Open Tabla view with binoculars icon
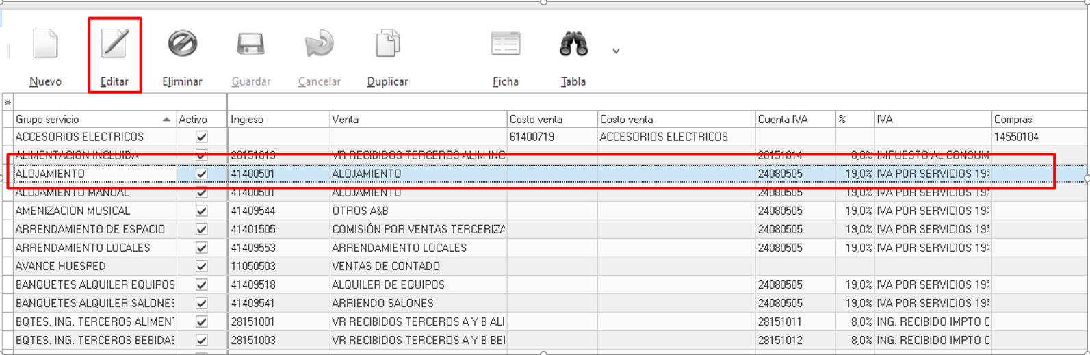 pyautogui.click(x=573, y=45)
